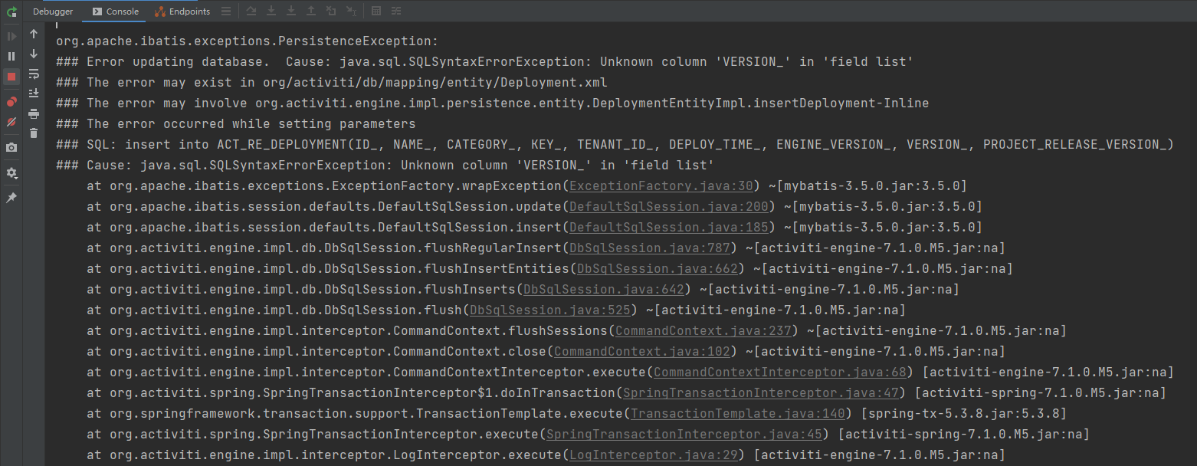Click the Deployment.xml error line
1197x466 pixels.
pos(331,83)
